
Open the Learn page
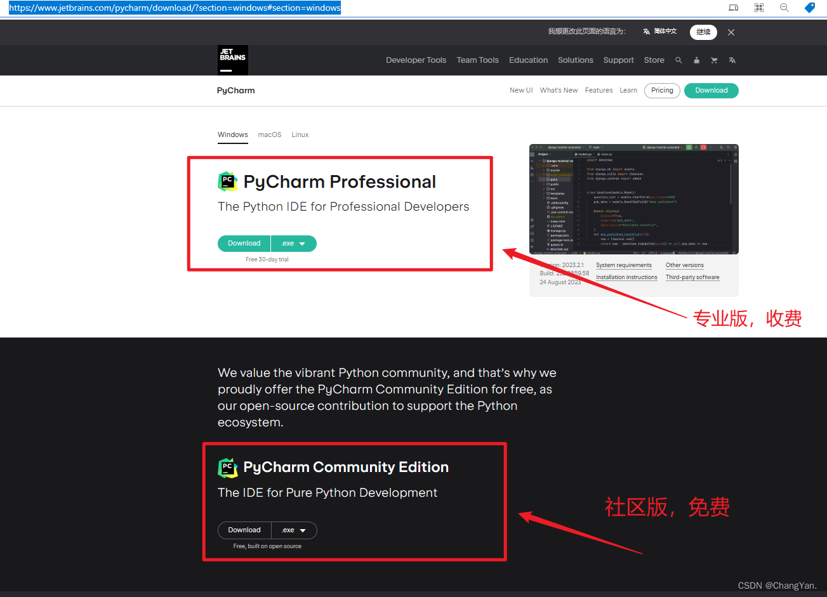(628, 91)
